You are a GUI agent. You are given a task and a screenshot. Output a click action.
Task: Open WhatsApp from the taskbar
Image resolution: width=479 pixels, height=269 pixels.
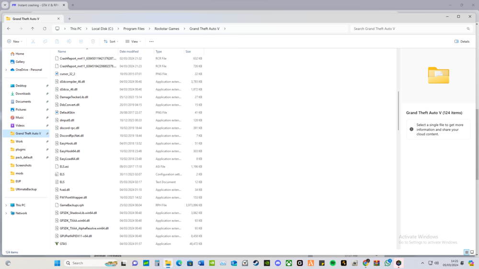point(388,263)
